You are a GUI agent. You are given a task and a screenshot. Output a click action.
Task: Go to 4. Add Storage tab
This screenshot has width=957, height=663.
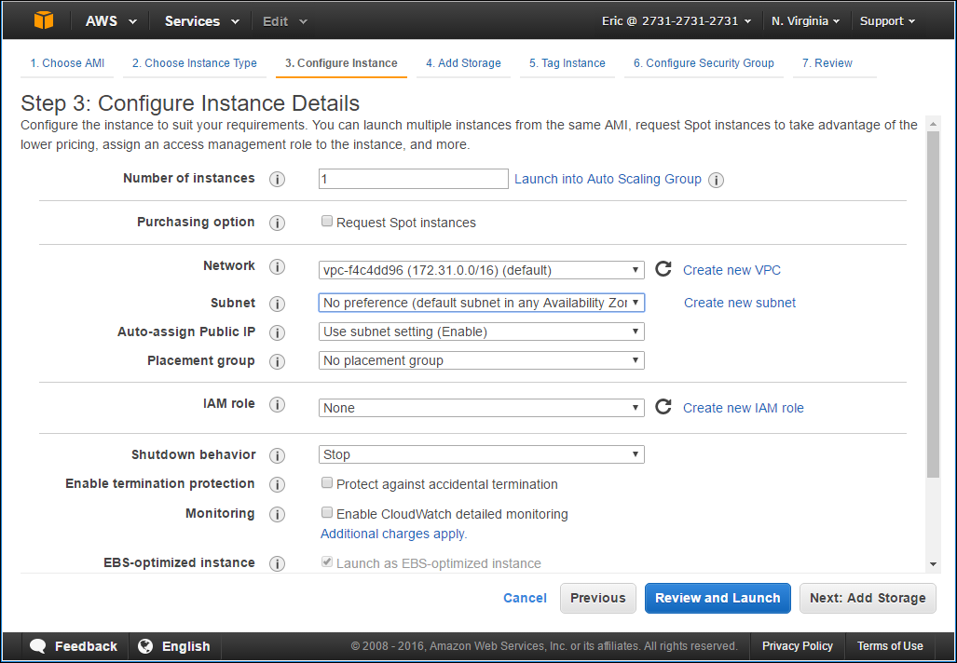tap(463, 63)
